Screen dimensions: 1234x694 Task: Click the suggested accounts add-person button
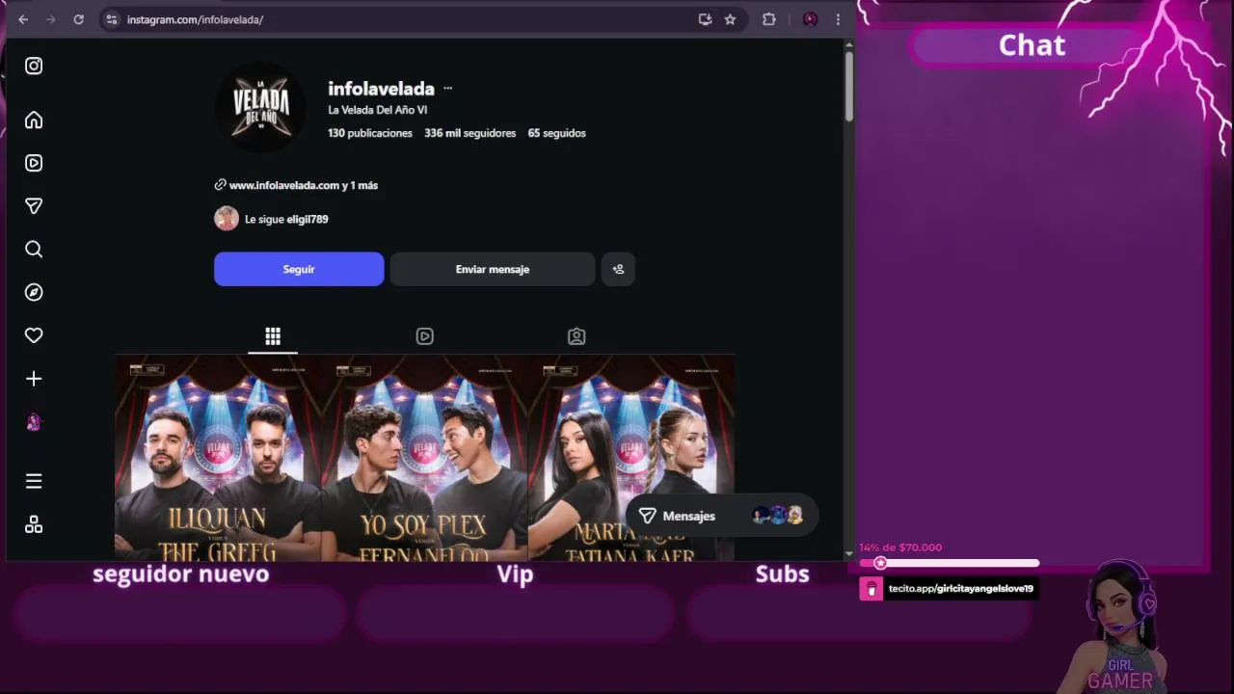(x=618, y=269)
